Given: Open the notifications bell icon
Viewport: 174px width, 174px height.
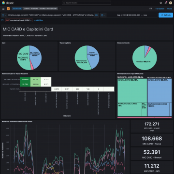Looking at the screenshot, I should coord(166,3).
